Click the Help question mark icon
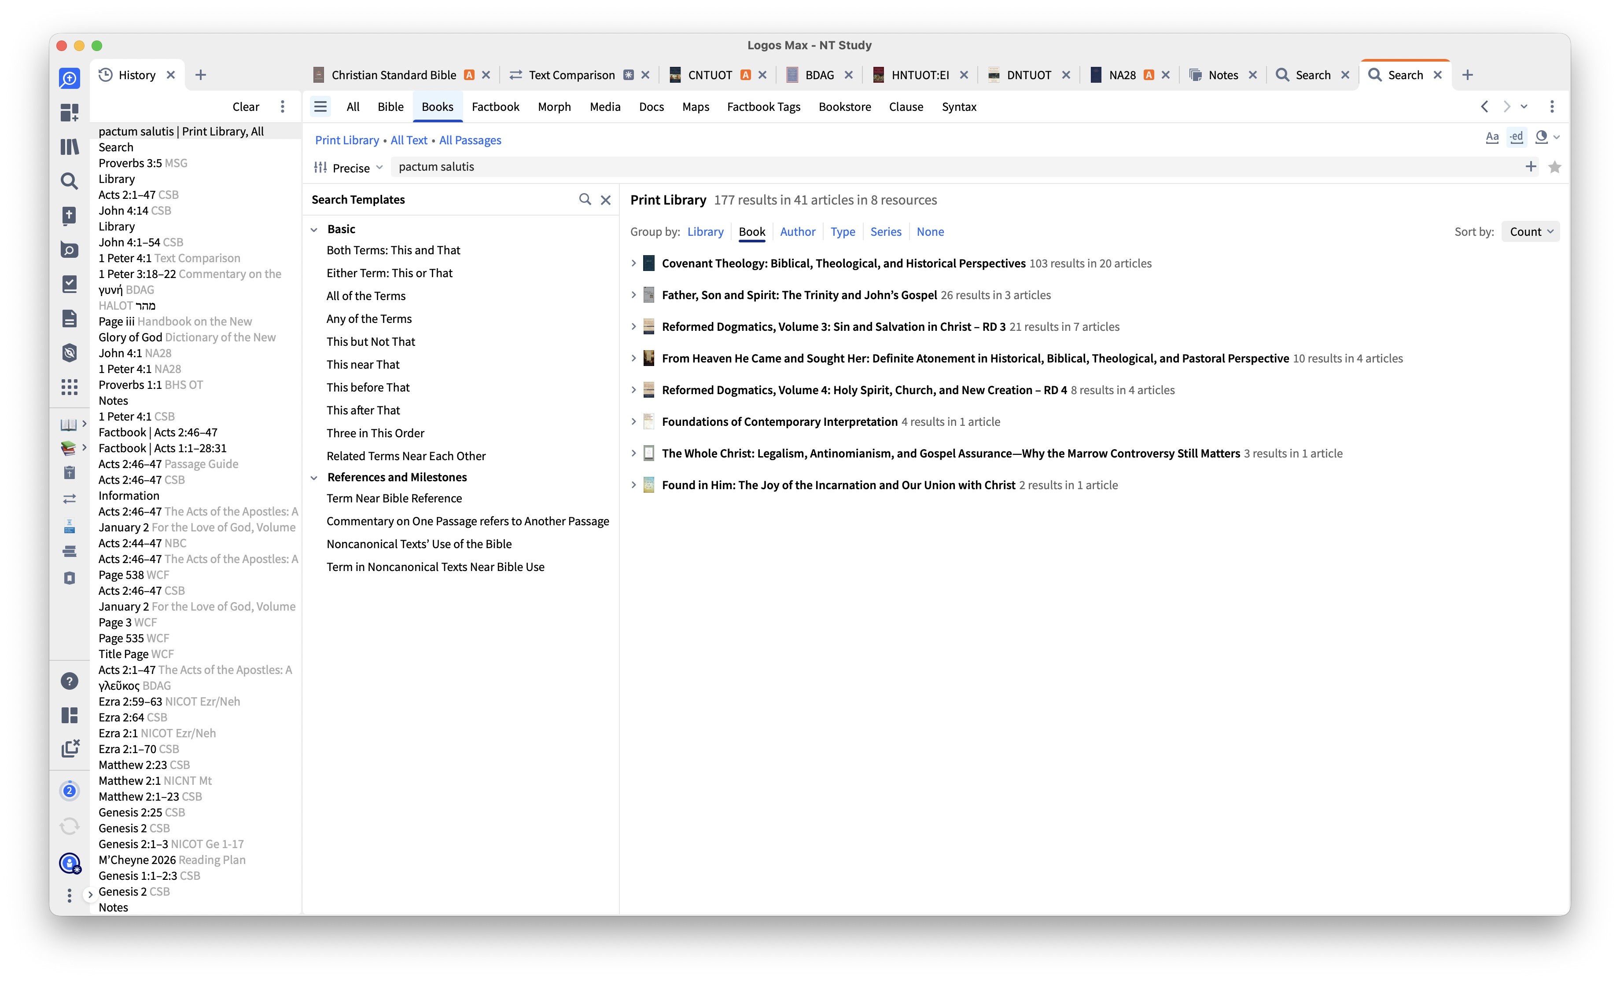 click(x=69, y=681)
